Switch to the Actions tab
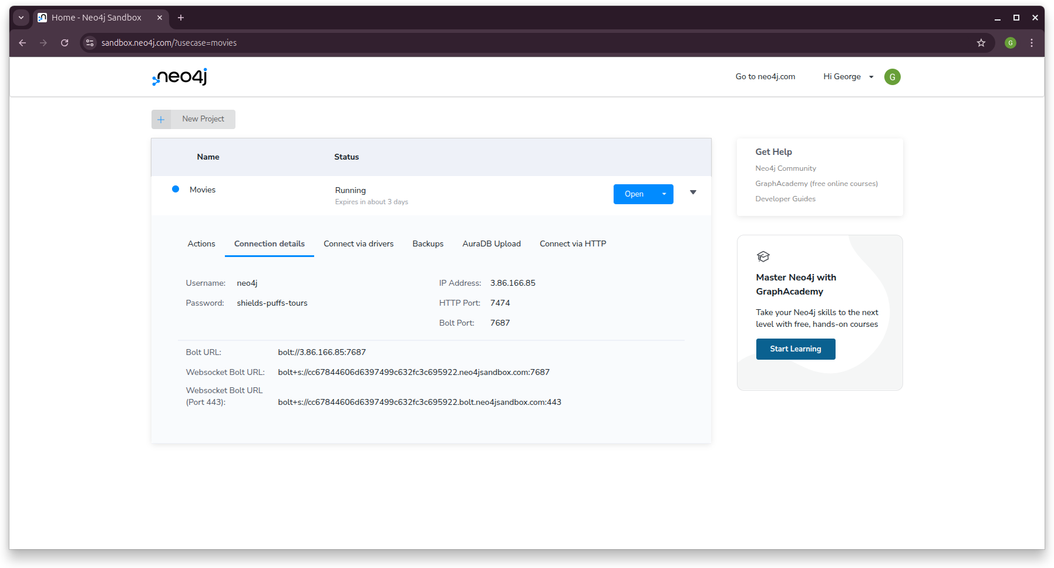 tap(201, 244)
